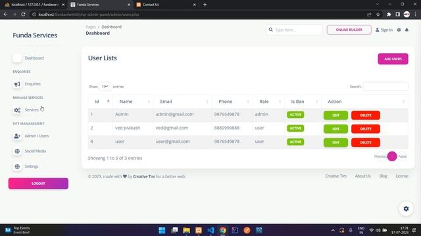This screenshot has height=236, width=421.
Task: Edit the ved prakash user
Action: click(335, 129)
